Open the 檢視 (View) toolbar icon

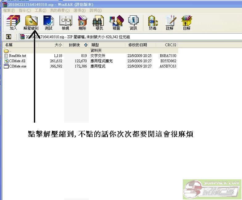[65, 22]
